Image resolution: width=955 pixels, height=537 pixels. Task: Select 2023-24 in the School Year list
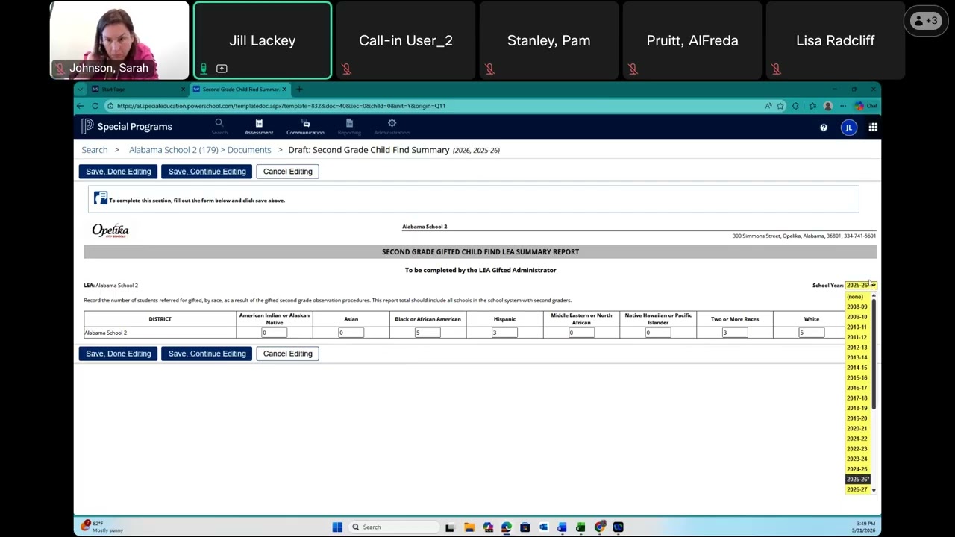(x=858, y=459)
